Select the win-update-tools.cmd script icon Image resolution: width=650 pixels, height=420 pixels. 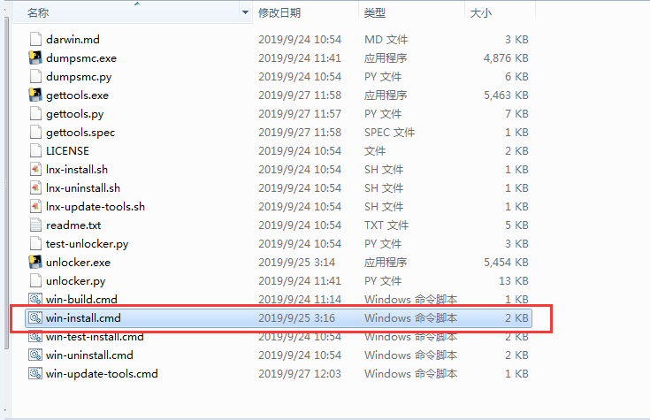[x=35, y=374]
